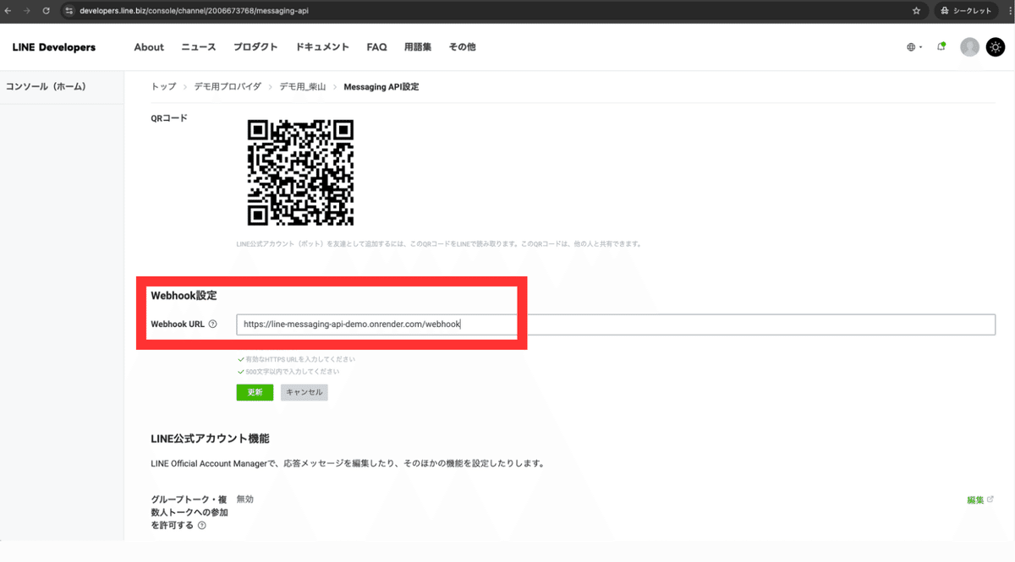Viewport: 1015px width, 562px height.
Task: Open the ドキュメント menu
Action: (x=322, y=47)
